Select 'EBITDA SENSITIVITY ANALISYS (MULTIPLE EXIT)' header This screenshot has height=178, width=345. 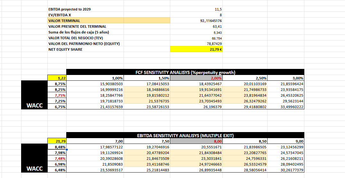click(185, 135)
